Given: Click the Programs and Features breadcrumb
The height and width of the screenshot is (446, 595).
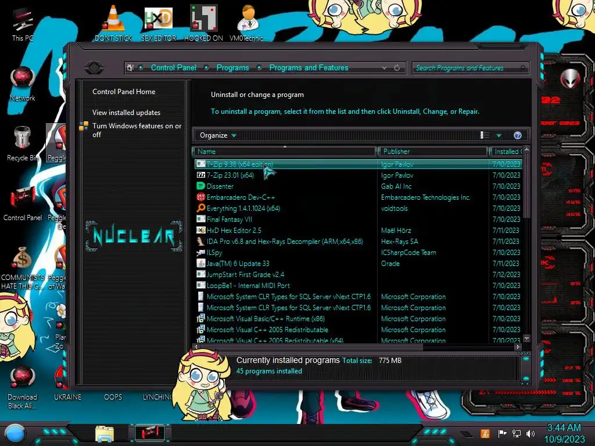Looking at the screenshot, I should tap(309, 68).
